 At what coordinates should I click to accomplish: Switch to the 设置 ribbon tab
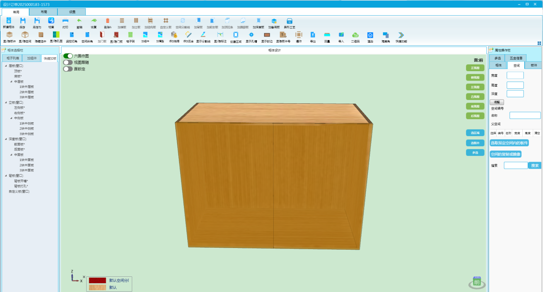pyautogui.click(x=72, y=12)
